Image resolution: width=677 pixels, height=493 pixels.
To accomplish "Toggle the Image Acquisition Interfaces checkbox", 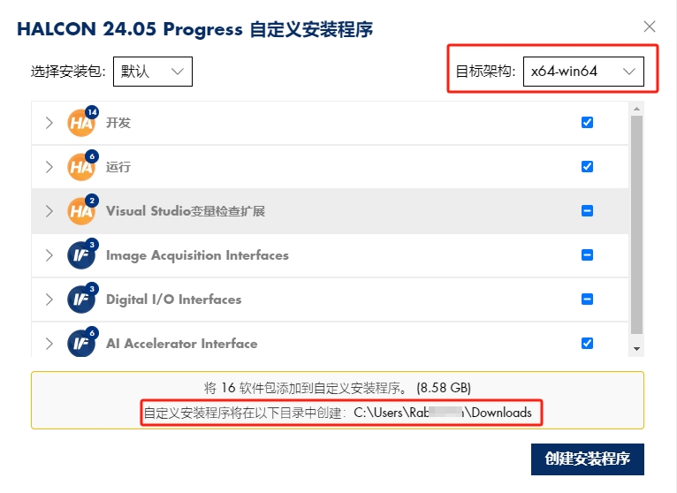I will 587,254.
